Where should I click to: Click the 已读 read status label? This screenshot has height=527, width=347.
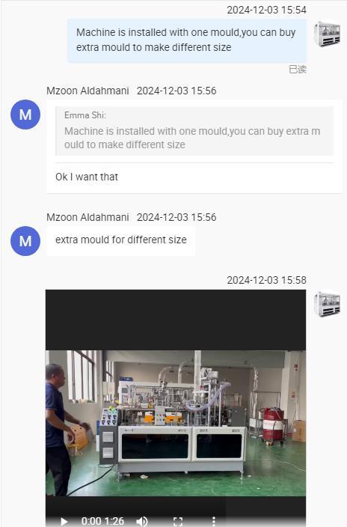(x=298, y=69)
